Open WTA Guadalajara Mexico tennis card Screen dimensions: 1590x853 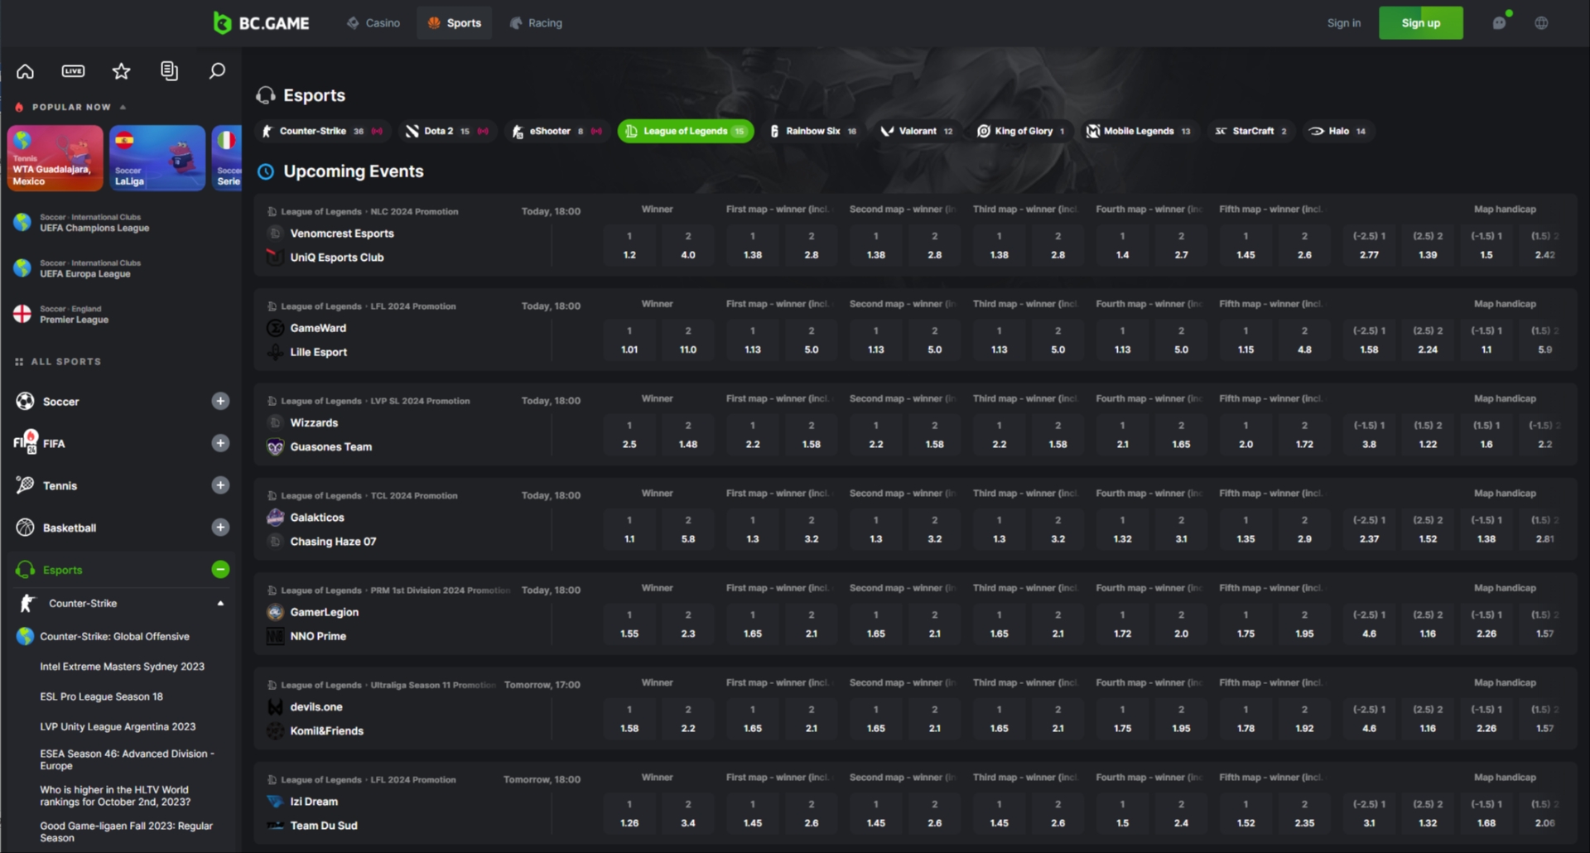(x=55, y=158)
